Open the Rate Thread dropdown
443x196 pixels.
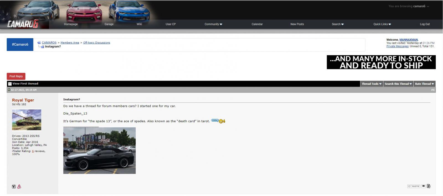click(424, 84)
